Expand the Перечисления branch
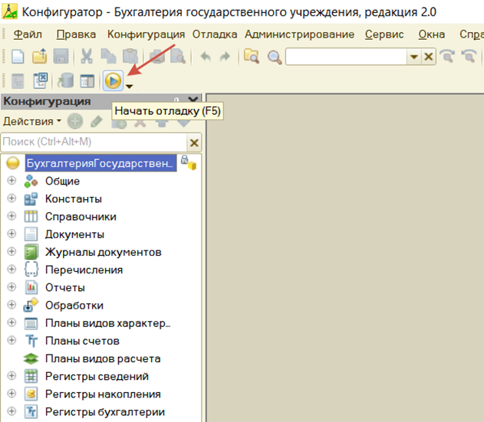 coord(12,269)
